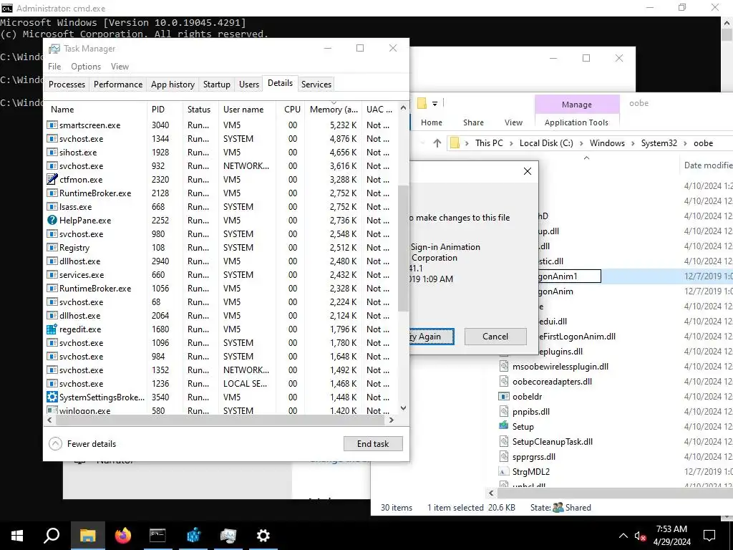Click the Setup application icon in Explorer
Viewport: 733px width, 550px height.
point(503,426)
